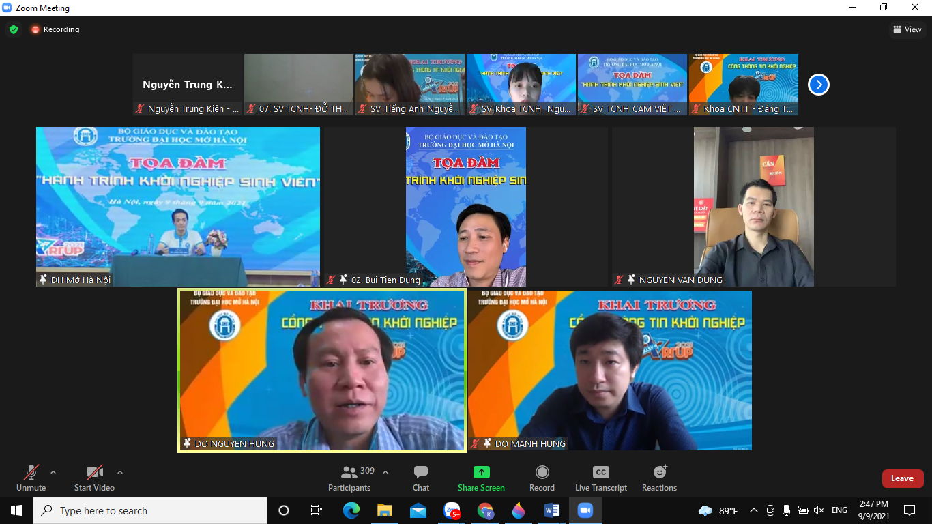Select the 07. SV TCNH participant thumbnail
This screenshot has width=932, height=524.
click(x=299, y=85)
